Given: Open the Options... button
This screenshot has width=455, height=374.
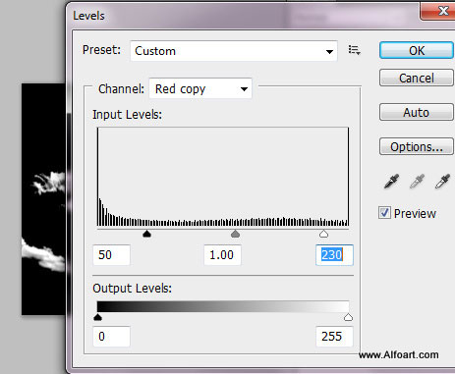Looking at the screenshot, I should 417,146.
